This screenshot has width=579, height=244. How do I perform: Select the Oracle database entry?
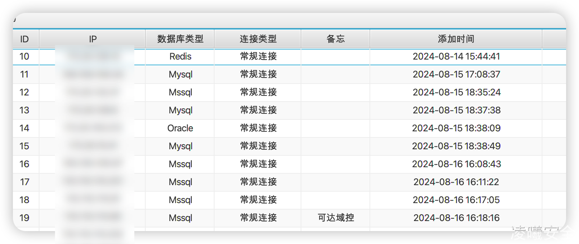pyautogui.click(x=180, y=128)
